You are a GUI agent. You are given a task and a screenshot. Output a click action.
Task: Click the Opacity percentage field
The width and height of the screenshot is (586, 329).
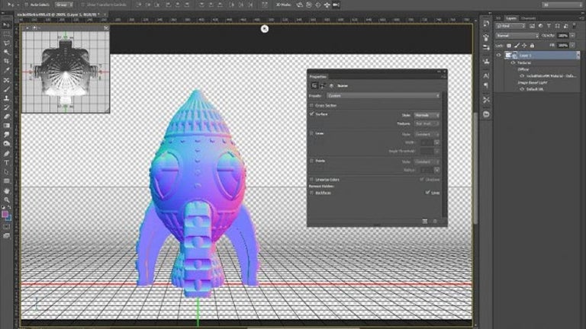click(x=563, y=36)
